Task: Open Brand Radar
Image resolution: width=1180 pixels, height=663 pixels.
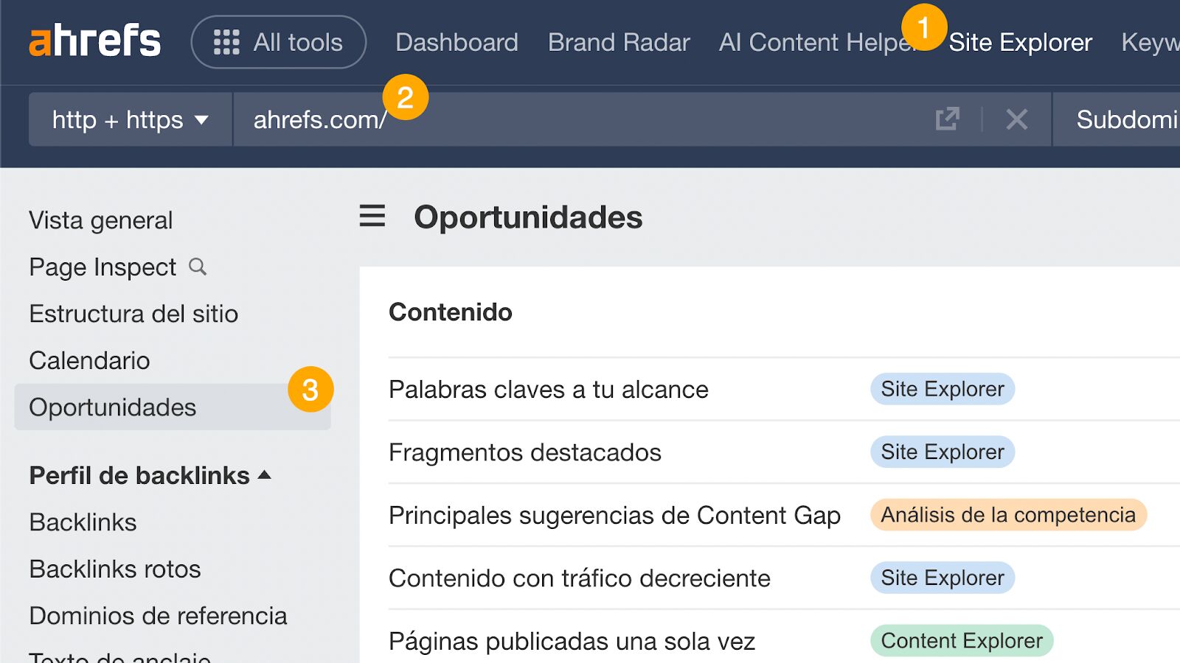Action: pos(618,42)
